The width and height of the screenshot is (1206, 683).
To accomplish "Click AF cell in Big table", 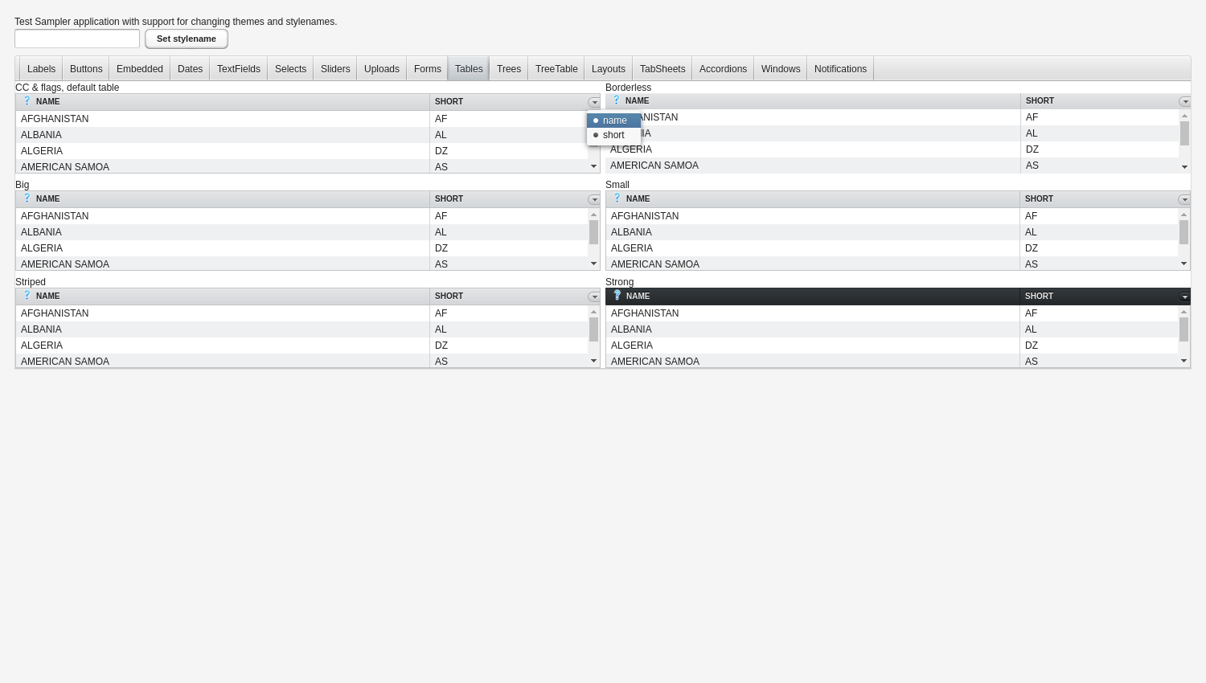I will (508, 216).
